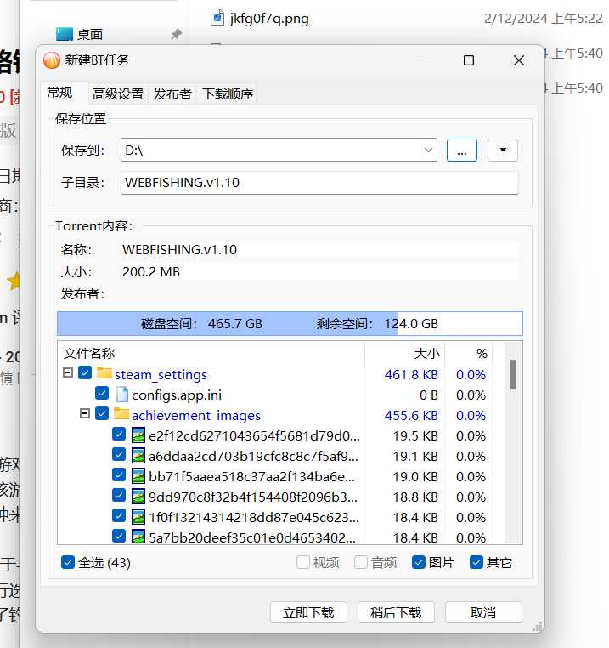Image resolution: width=609 pixels, height=648 pixels.
Task: Select file 1f0f13214314218dd87e045c623... by name
Action: [x=254, y=517]
